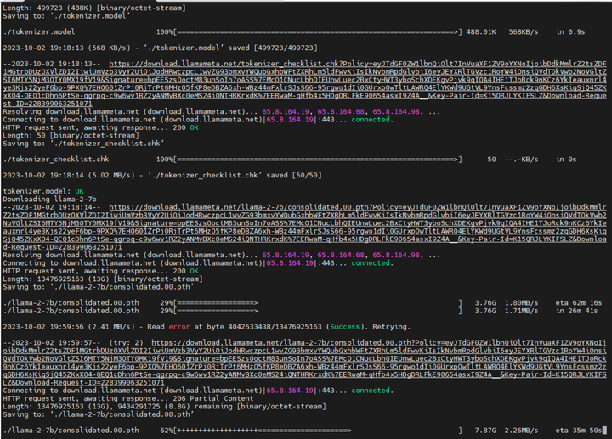
Task: Select the 'in 26m 41s' text
Action: [x=576, y=311]
